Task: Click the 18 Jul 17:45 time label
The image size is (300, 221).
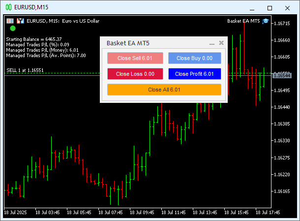Action: click(x=268, y=213)
